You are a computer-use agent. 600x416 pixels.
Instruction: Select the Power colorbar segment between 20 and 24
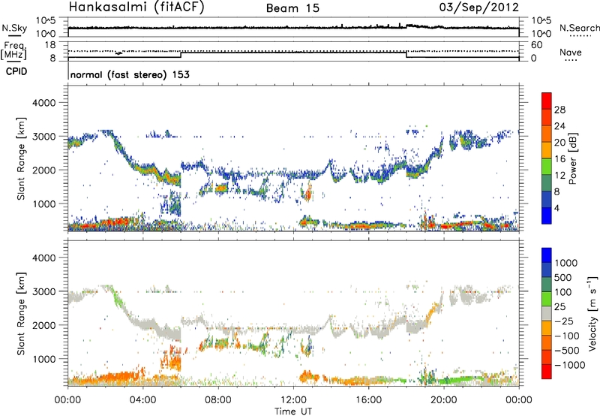pyautogui.click(x=547, y=134)
